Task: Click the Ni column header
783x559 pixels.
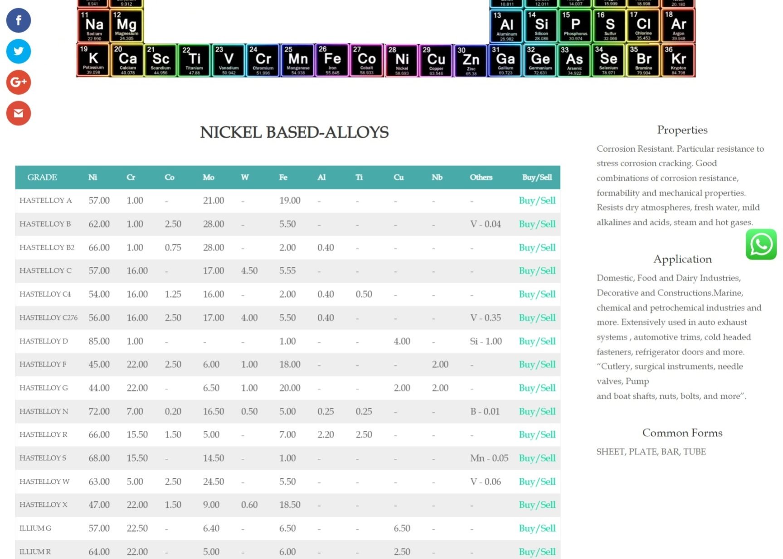Action: pos(92,178)
